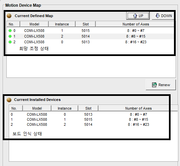Select defined map row with slot 5015
This screenshot has width=180, height=166.
coord(90,31)
